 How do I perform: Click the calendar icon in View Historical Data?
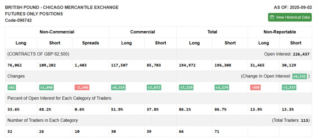[272, 17]
